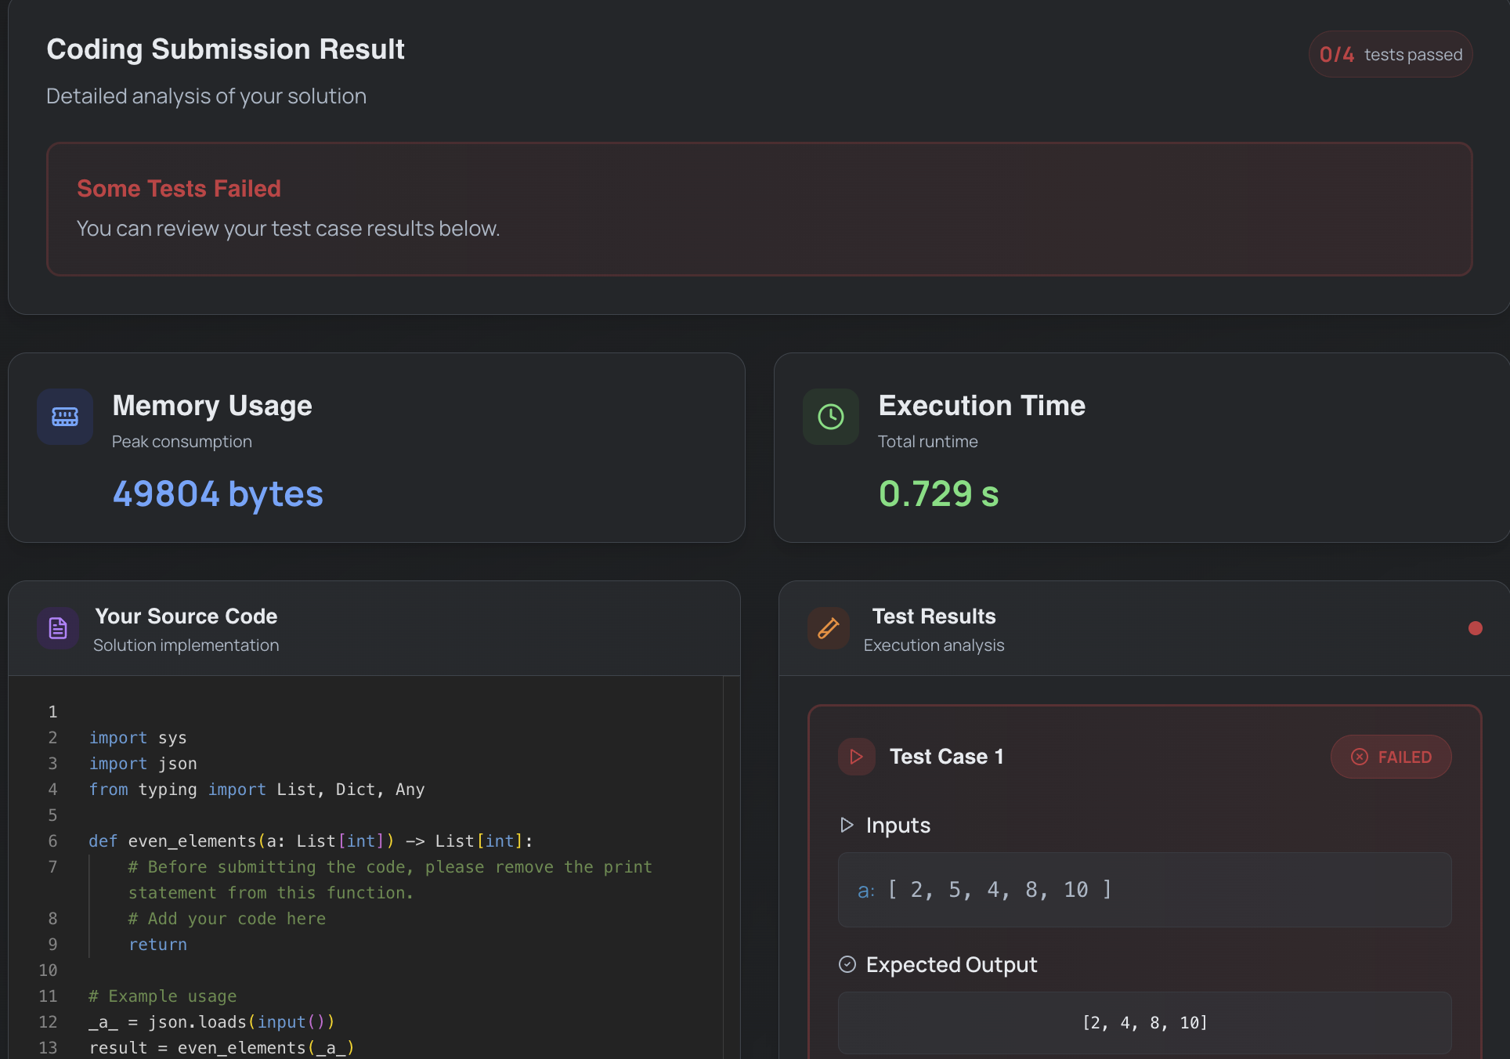Click the Memory Usage chip icon

[65, 417]
